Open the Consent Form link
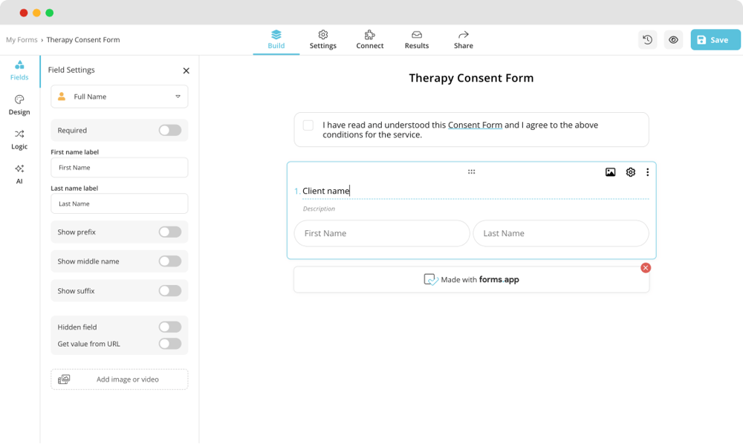 (475, 125)
